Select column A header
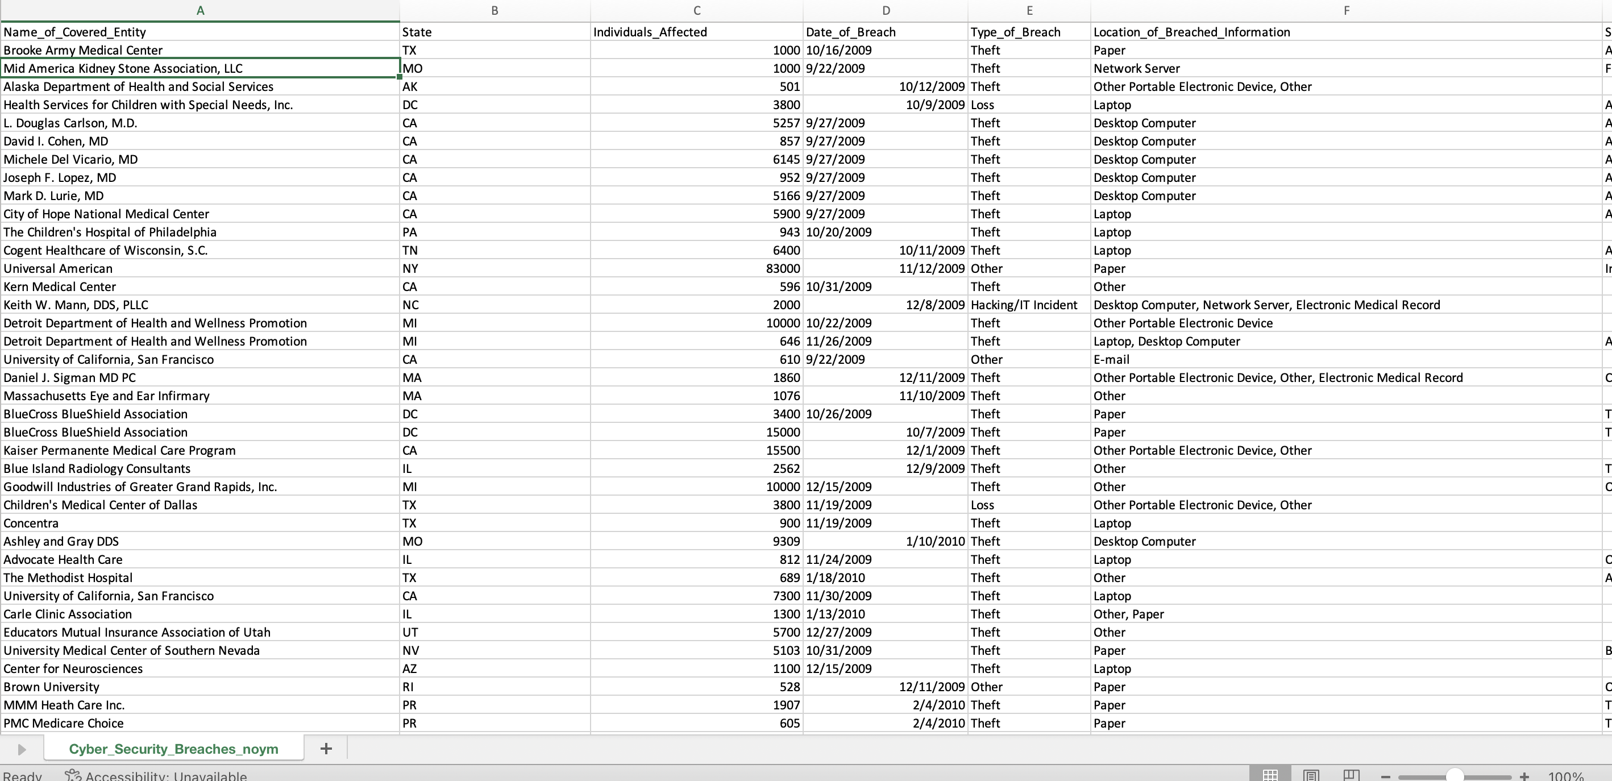The image size is (1612, 781). tap(200, 11)
